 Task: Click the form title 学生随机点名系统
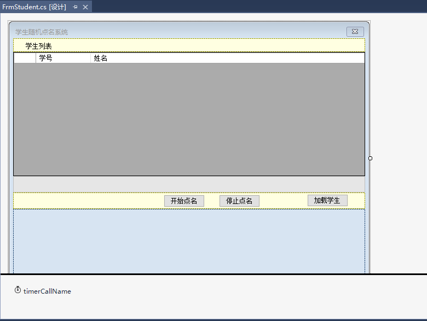pyautogui.click(x=42, y=32)
